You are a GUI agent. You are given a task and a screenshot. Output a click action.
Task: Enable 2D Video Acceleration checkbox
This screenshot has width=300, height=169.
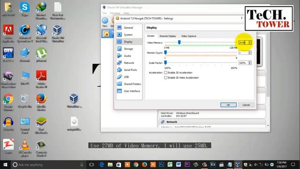165,77
